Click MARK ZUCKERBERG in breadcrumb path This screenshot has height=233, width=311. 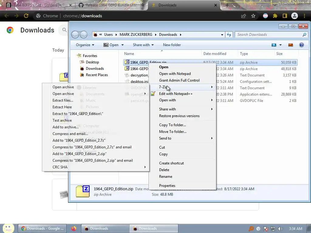tap(136, 35)
